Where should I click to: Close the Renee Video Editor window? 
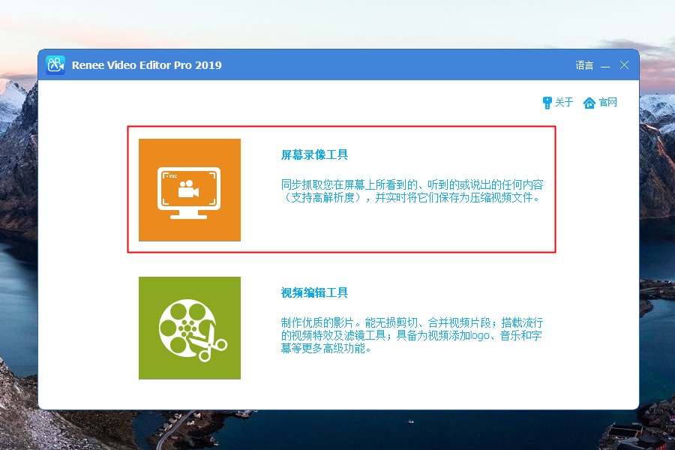tap(624, 65)
